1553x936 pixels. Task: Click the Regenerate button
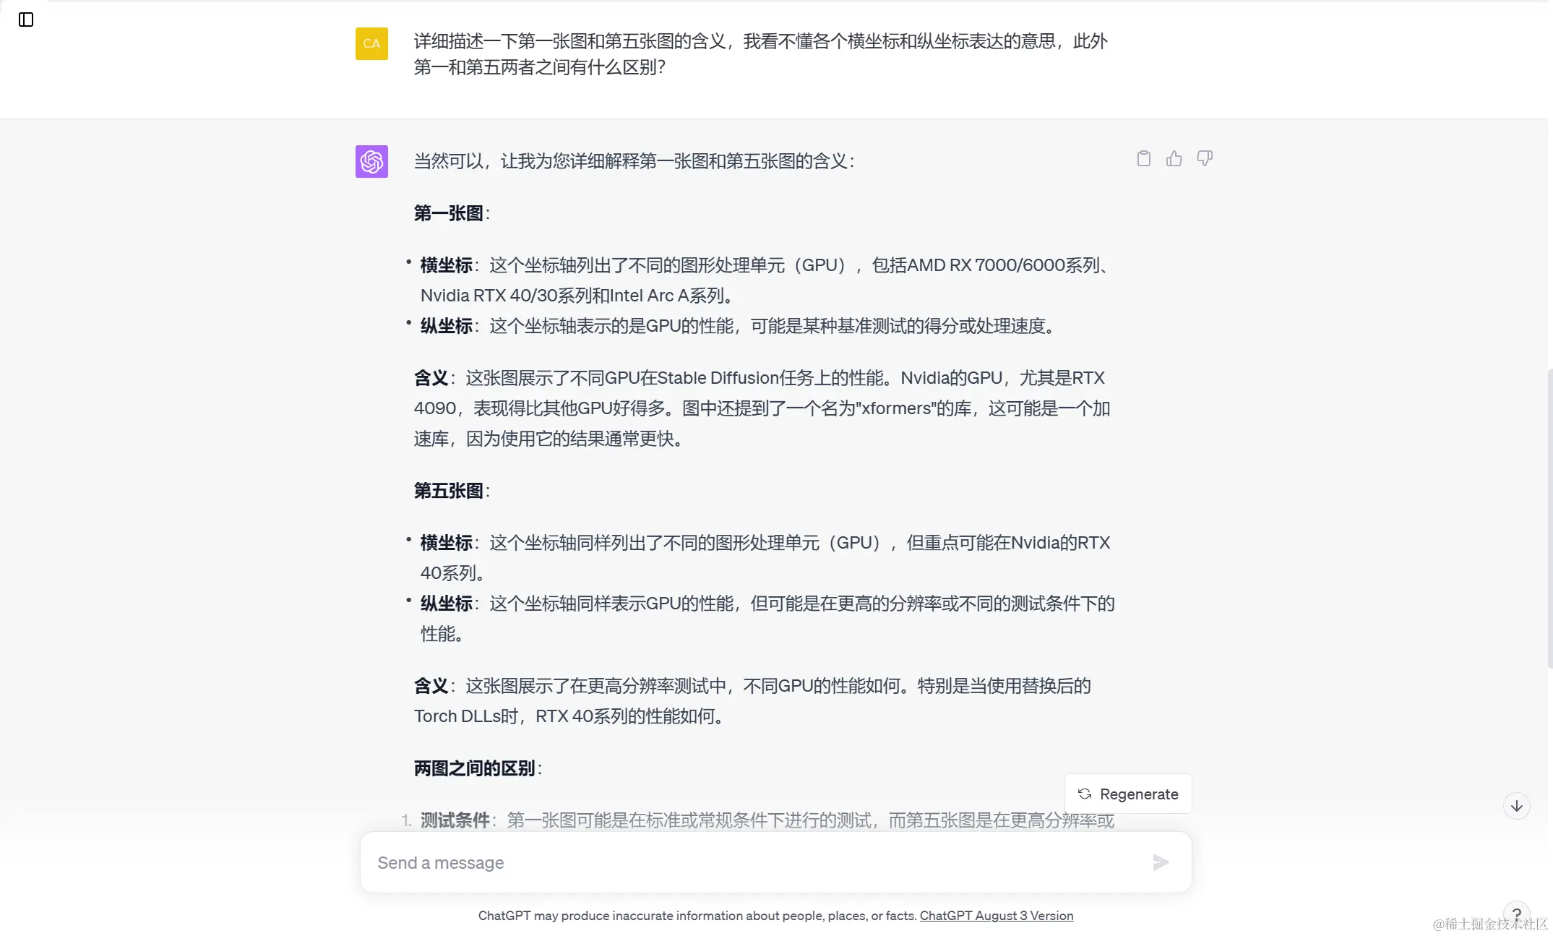[x=1128, y=794]
